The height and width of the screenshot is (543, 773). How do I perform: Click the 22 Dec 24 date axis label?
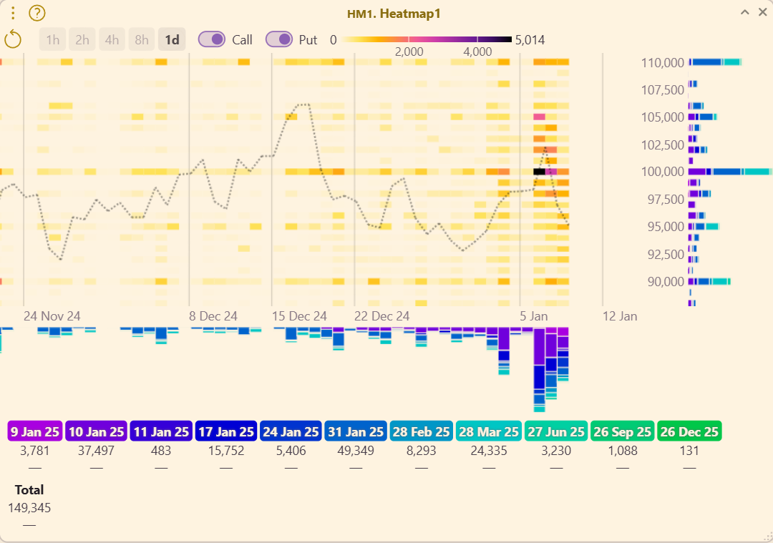click(x=381, y=315)
